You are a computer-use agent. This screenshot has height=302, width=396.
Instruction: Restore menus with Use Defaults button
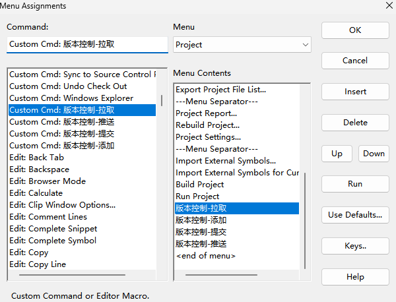click(x=355, y=215)
